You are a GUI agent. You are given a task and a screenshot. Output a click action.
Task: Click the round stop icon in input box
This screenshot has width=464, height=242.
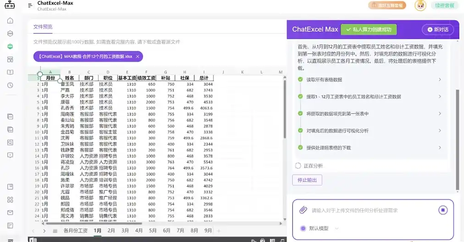[443, 210]
